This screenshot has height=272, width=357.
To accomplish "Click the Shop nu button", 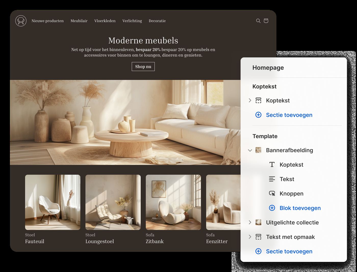I will [x=143, y=67].
